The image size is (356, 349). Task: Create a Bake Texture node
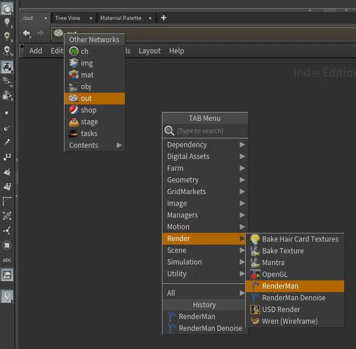tap(295, 251)
